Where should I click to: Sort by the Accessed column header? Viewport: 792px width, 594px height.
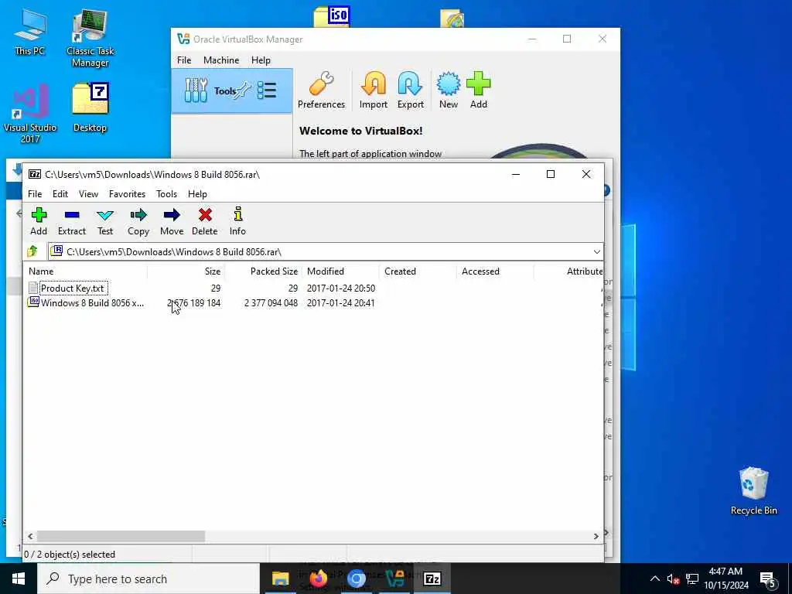[x=495, y=271]
